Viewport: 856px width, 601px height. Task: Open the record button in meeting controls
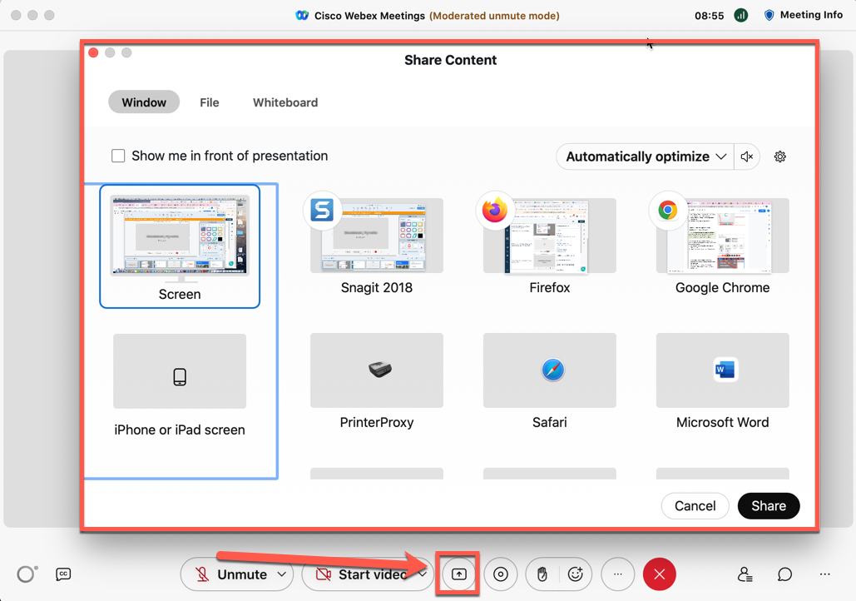(500, 574)
